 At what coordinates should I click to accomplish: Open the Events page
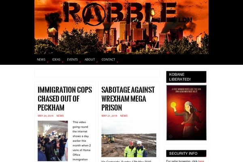[72, 60]
